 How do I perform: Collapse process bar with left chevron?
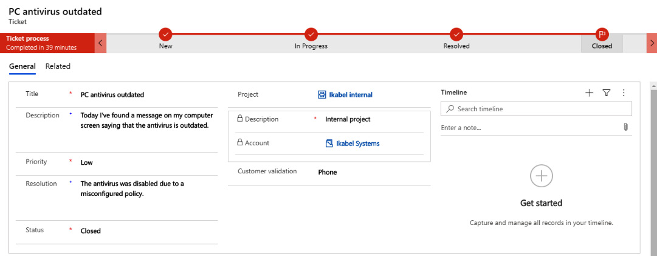pos(100,43)
